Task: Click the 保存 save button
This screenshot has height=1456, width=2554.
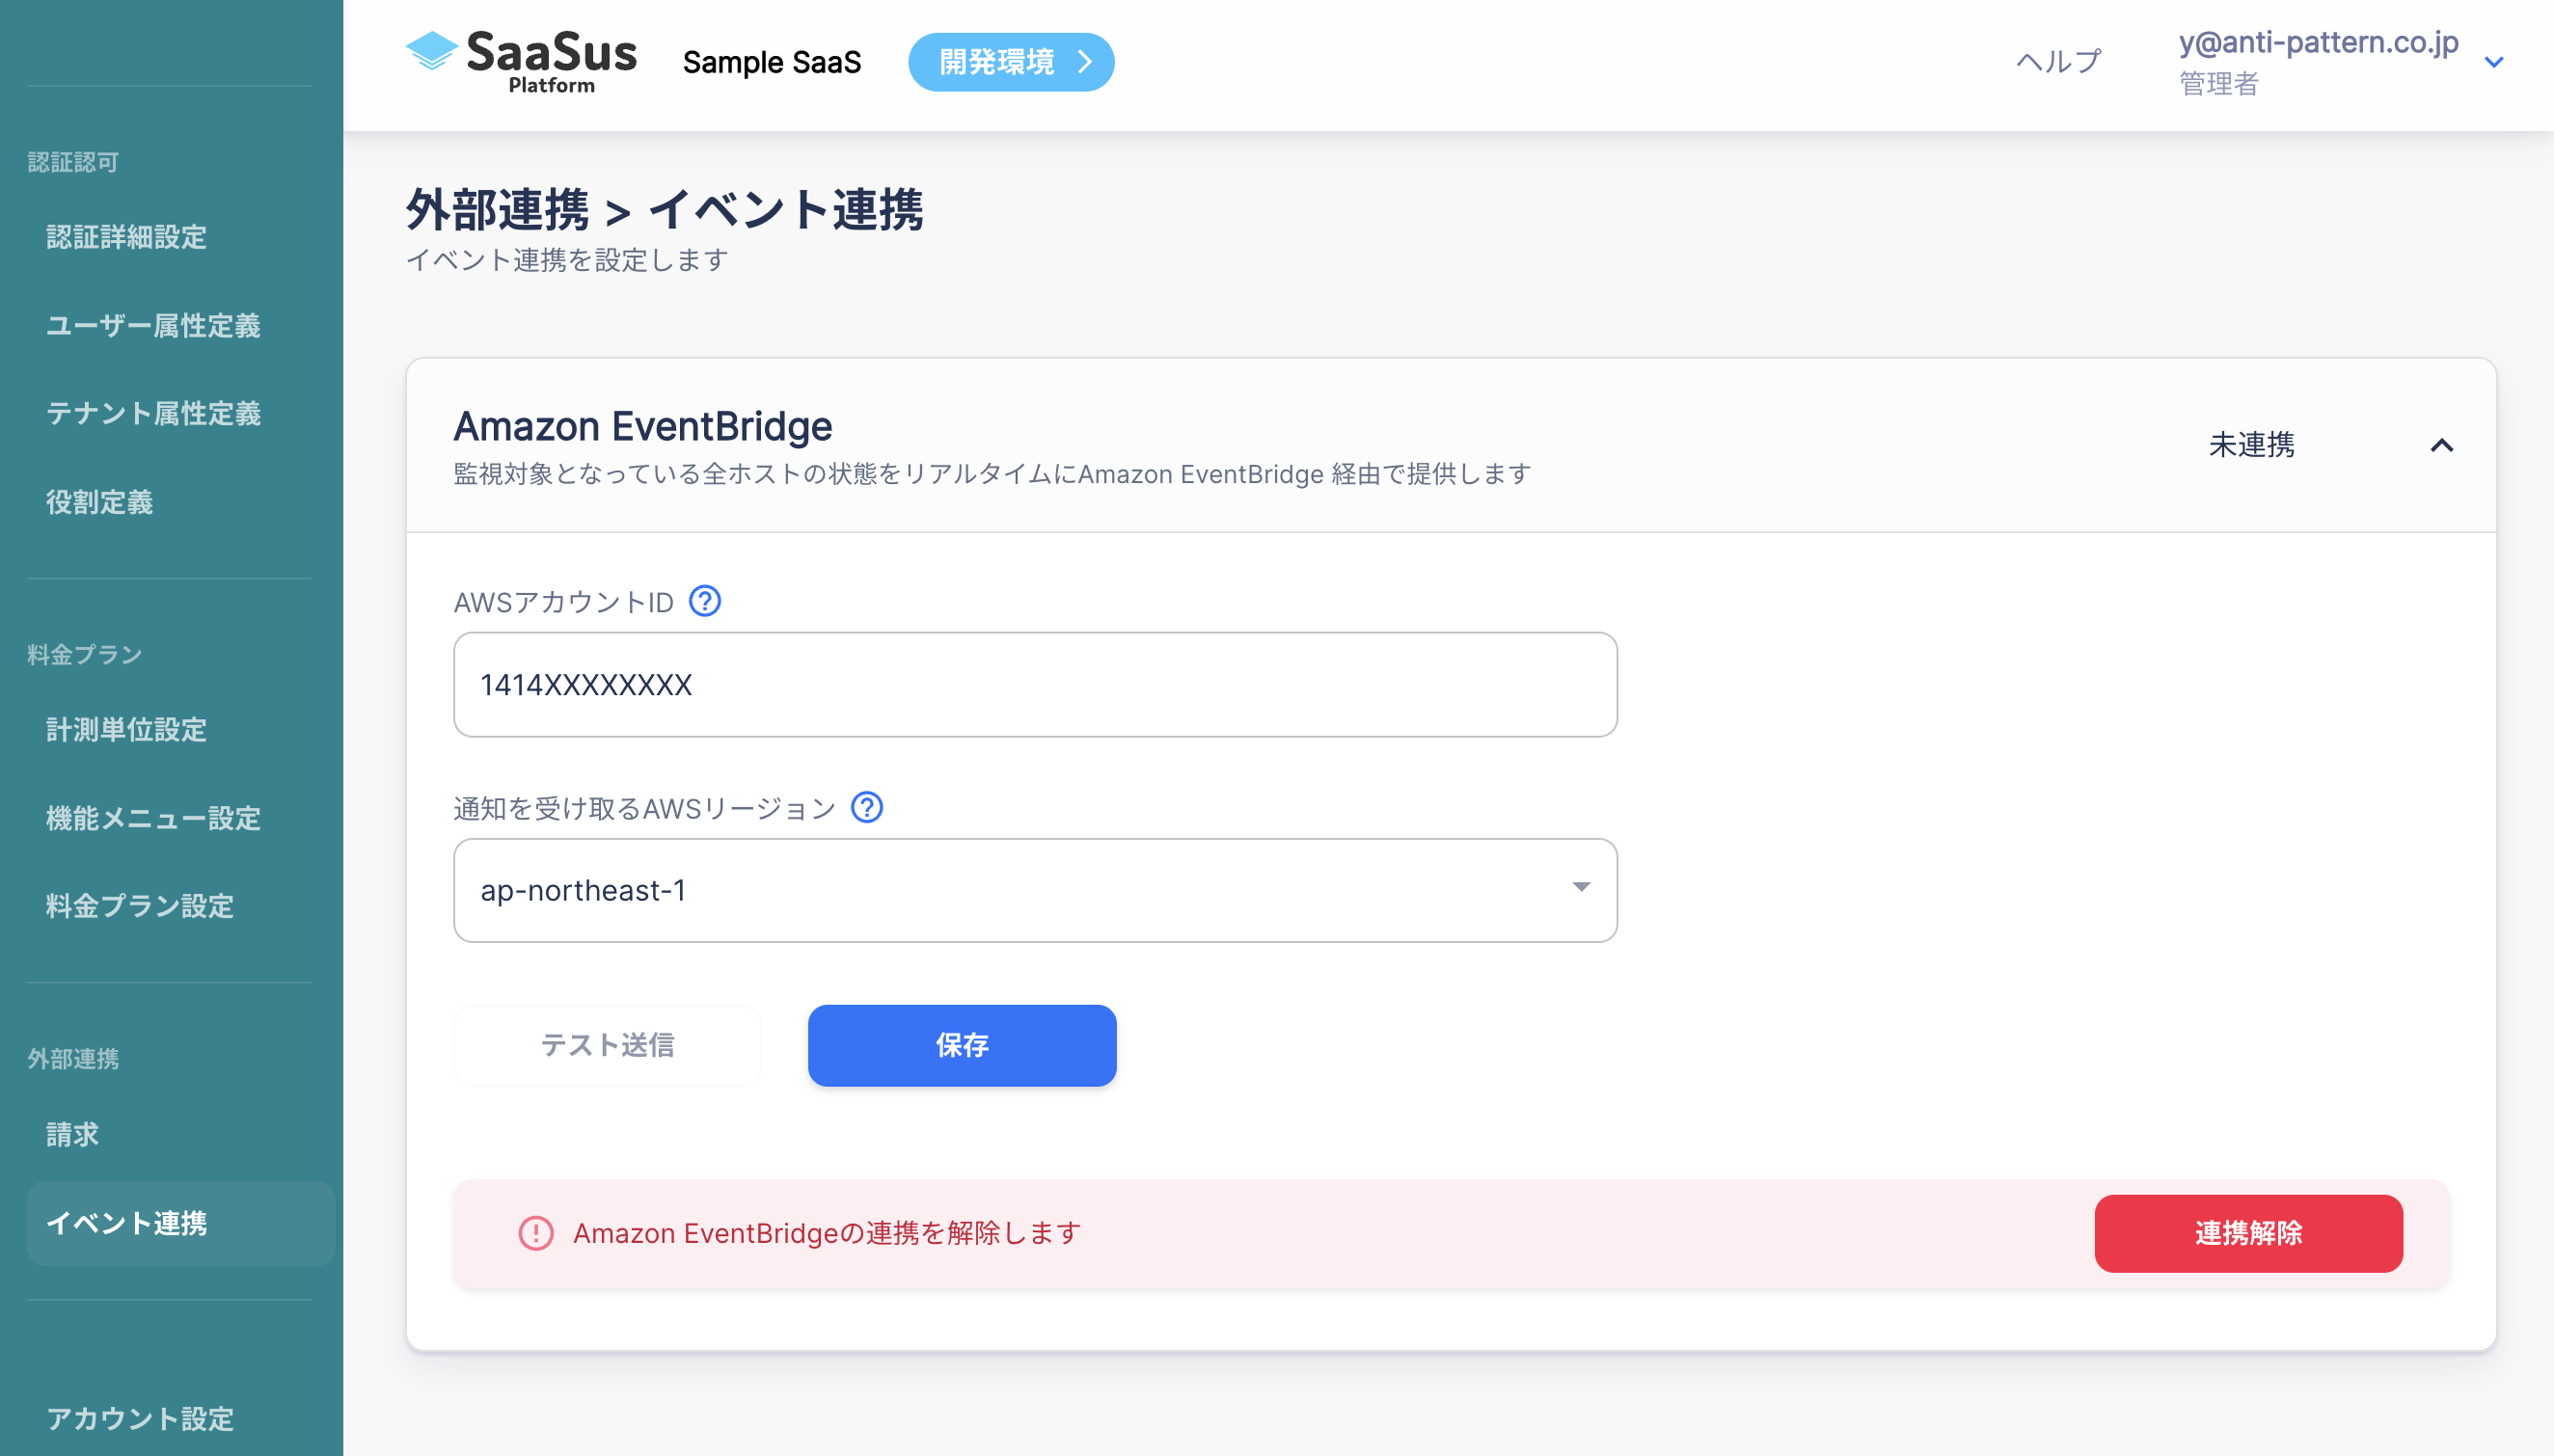Action: point(961,1045)
